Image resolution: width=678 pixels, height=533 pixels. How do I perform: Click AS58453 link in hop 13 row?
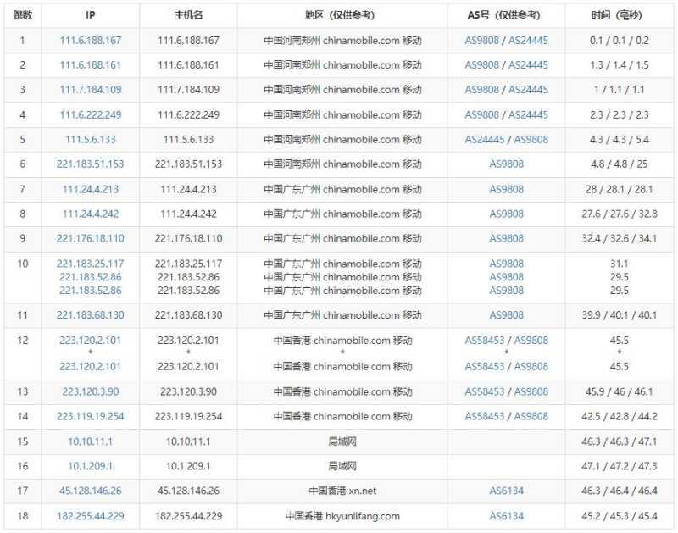tap(485, 391)
